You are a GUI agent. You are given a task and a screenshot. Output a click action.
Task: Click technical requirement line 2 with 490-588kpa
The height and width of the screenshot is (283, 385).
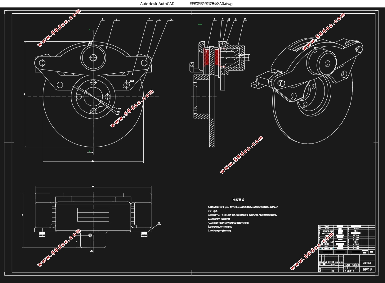[242, 215]
